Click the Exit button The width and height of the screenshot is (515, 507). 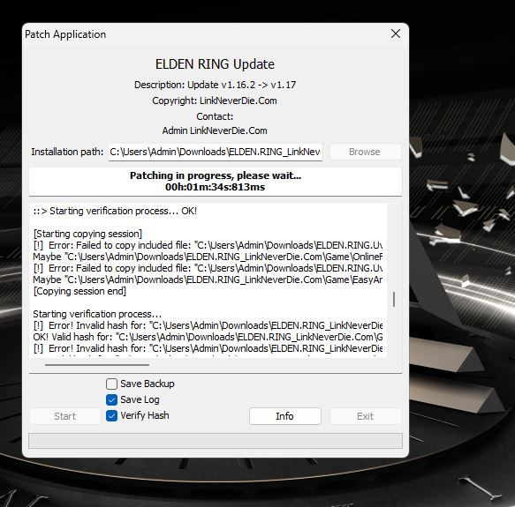(365, 416)
